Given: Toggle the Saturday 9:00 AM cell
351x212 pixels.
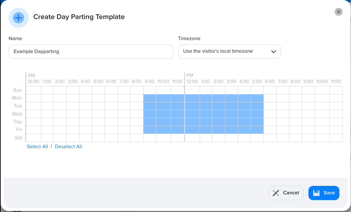Looking at the screenshot, I should (x=150, y=138).
